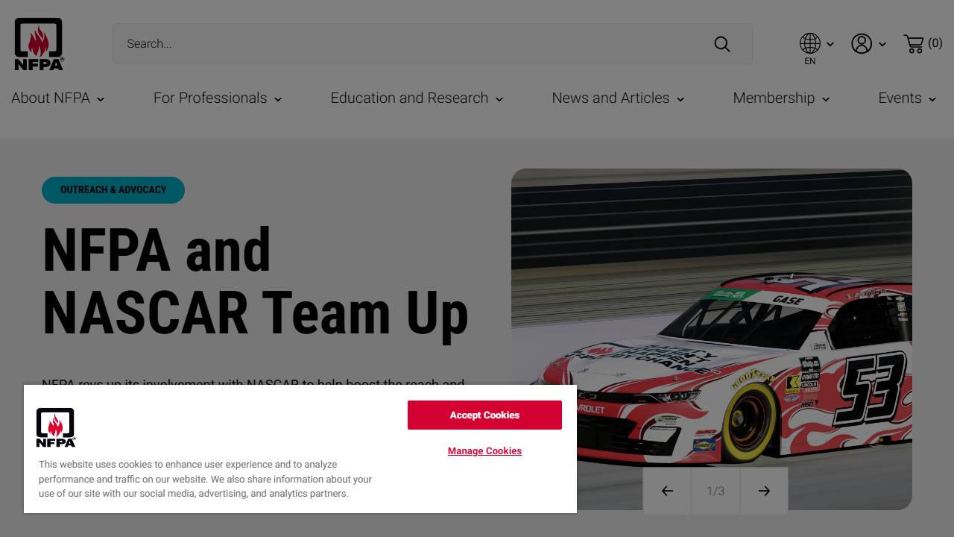The height and width of the screenshot is (537, 954).
Task: Focus the Search input field
Action: click(410, 44)
